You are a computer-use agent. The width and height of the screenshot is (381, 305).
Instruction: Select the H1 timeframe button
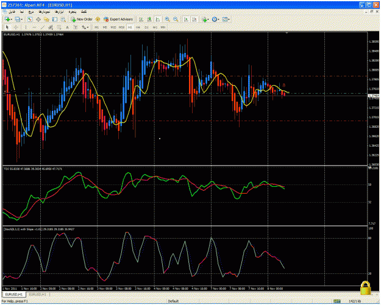(130, 27)
